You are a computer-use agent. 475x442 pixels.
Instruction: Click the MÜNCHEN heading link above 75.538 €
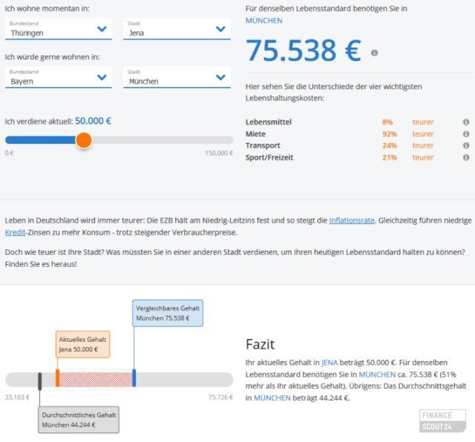coord(264,21)
